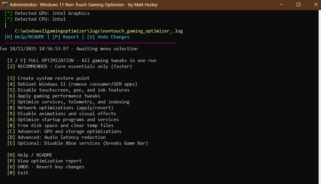This screenshot has height=184, width=321.
Task: Choose Optimize services, telemetry, and indexing
Action: click(65, 102)
